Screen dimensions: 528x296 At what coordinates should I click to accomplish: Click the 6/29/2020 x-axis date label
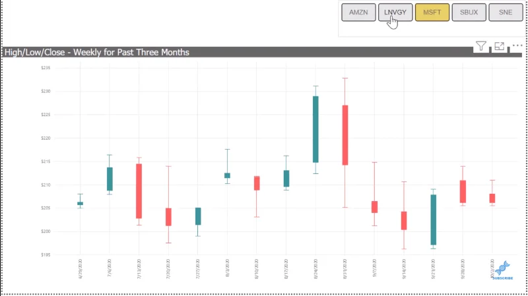[x=80, y=269]
